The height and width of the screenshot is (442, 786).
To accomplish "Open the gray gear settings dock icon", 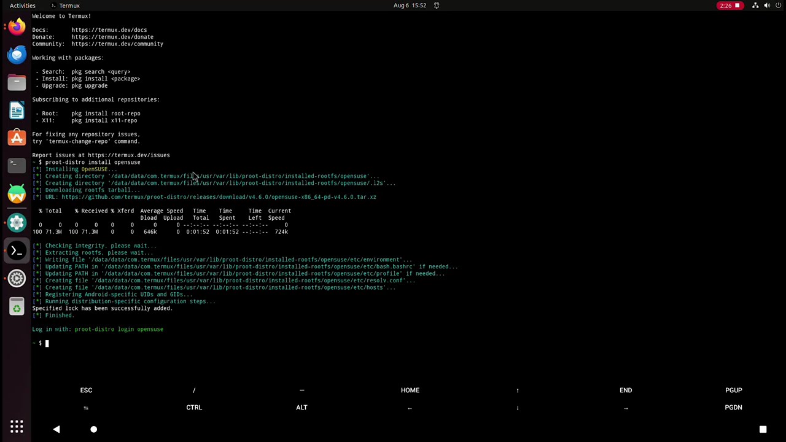I will 17,279.
